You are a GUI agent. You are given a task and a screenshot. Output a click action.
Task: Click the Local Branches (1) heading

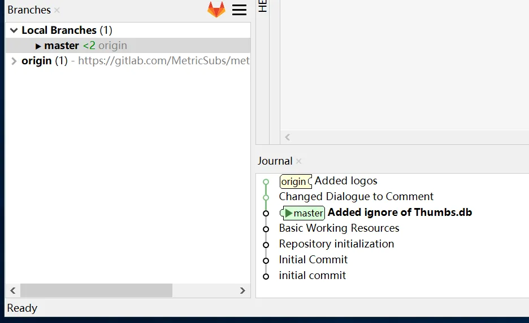[x=67, y=30]
